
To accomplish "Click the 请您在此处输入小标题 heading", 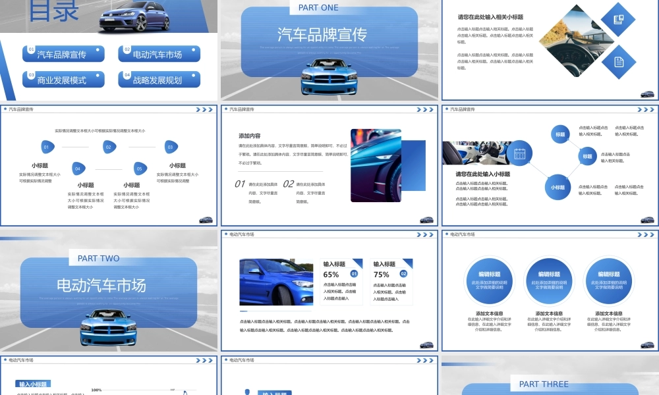I will (x=483, y=174).
